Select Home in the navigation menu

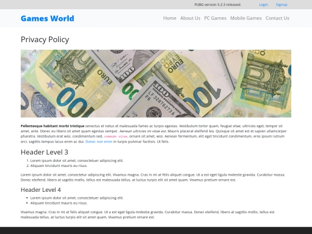point(170,18)
